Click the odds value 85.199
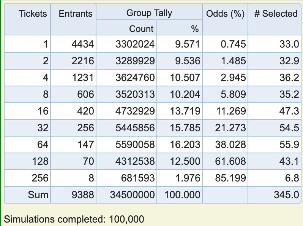The height and width of the screenshot is (226, 303). [230, 178]
